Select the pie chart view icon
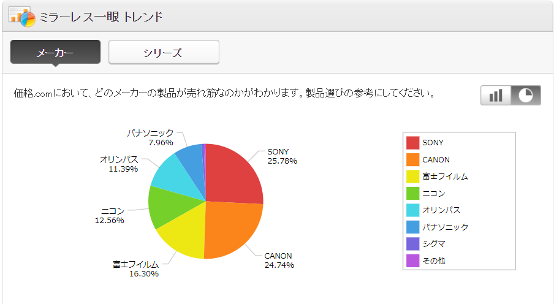554x304 pixels. click(x=526, y=96)
